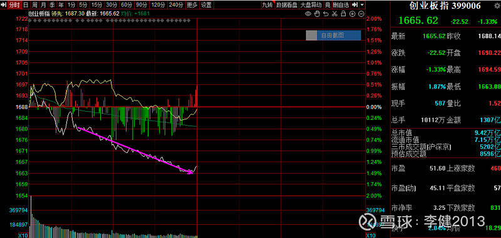Viewport: 501px width, 238px height.
Task: Click the right toolbar pin arrow icon
Action: pos(354,5)
